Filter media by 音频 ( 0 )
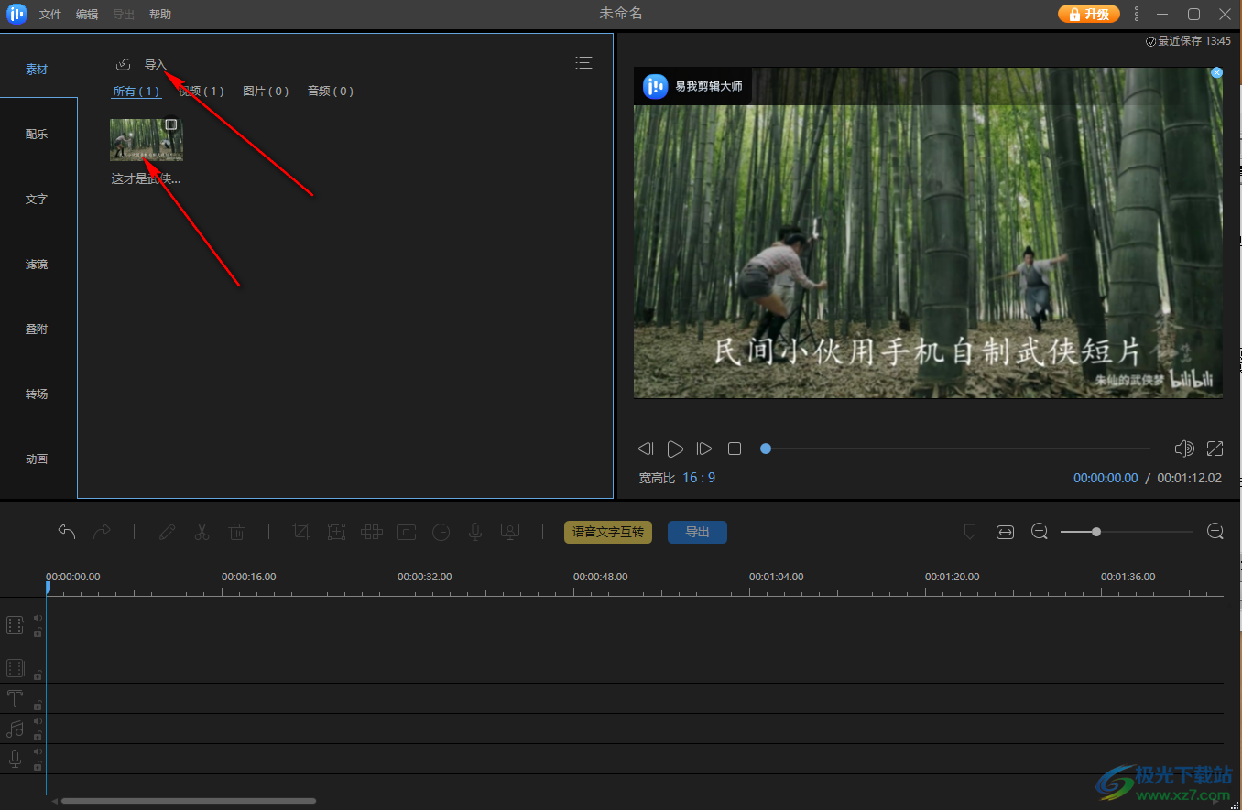Image resolution: width=1242 pixels, height=810 pixels. click(x=331, y=91)
